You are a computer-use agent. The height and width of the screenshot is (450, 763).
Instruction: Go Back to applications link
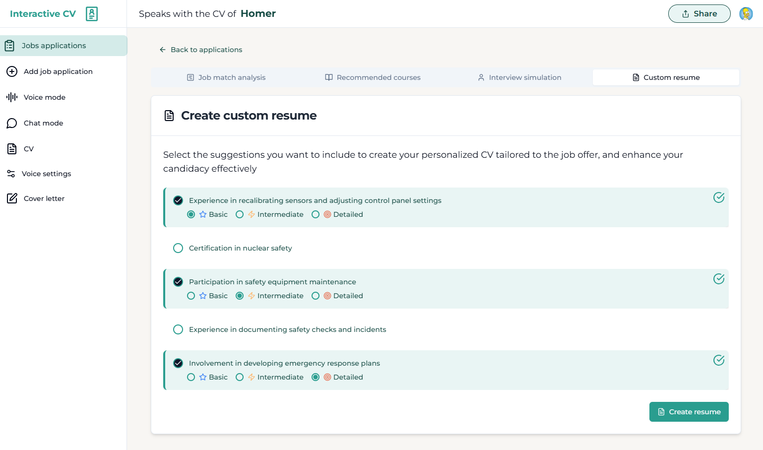[201, 50]
